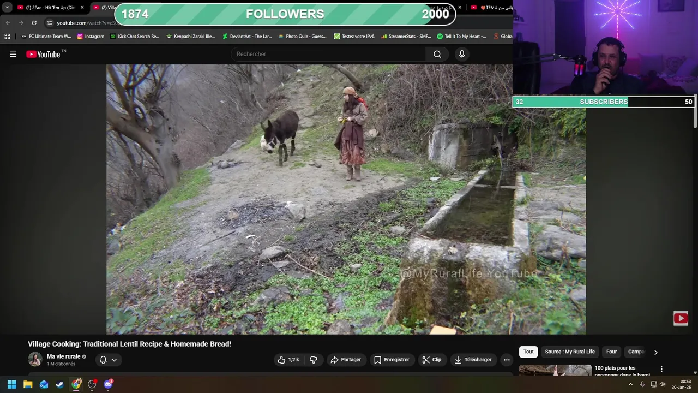Viewport: 698px width, 393px height.
Task: Open the 100 plats recommended video thumbnail
Action: [x=555, y=370]
